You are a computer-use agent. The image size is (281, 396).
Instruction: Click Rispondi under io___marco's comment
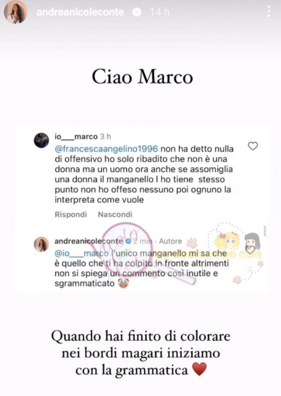click(71, 214)
